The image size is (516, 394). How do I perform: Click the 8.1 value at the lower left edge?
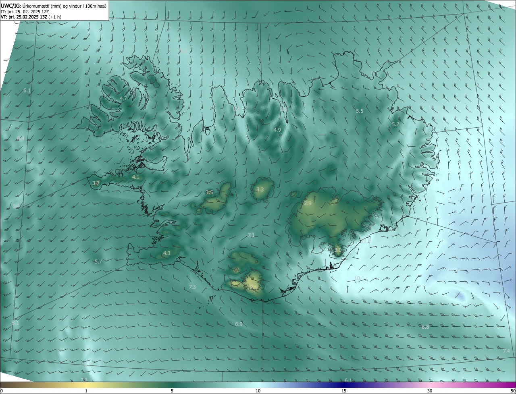[15, 323]
